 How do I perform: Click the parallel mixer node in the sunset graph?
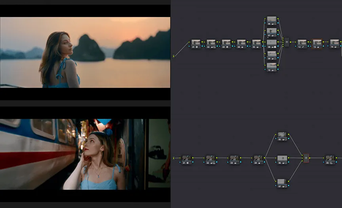287,42
